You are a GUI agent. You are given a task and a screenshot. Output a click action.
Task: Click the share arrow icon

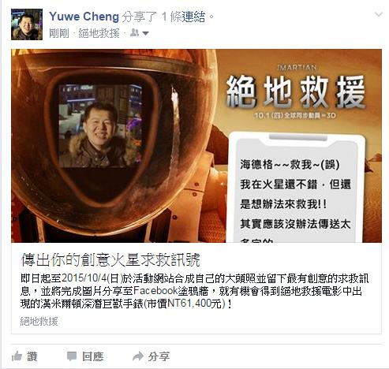pos(138,356)
